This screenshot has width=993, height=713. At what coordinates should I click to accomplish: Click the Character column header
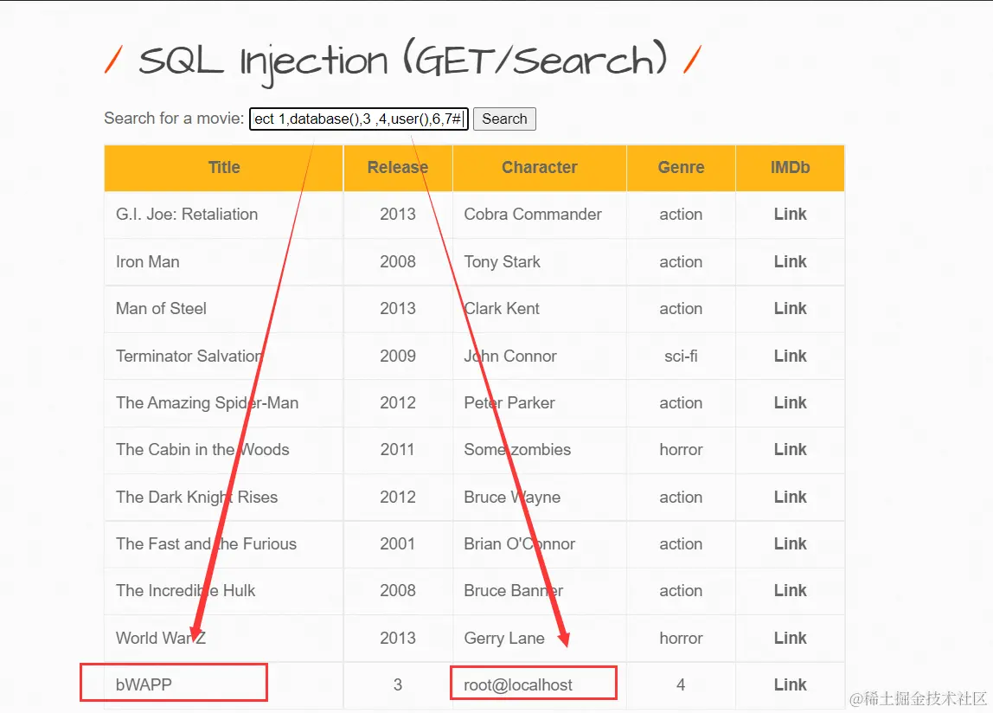pos(540,167)
